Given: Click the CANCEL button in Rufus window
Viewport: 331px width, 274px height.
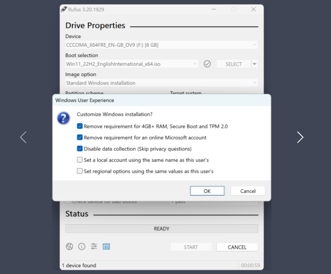Looking at the screenshot, I should point(237,247).
